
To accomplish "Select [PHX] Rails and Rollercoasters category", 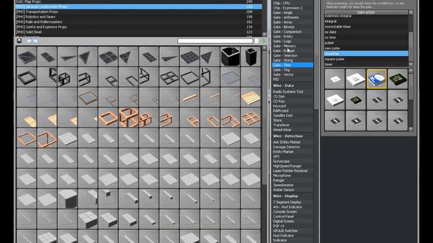I will pyautogui.click(x=138, y=22).
